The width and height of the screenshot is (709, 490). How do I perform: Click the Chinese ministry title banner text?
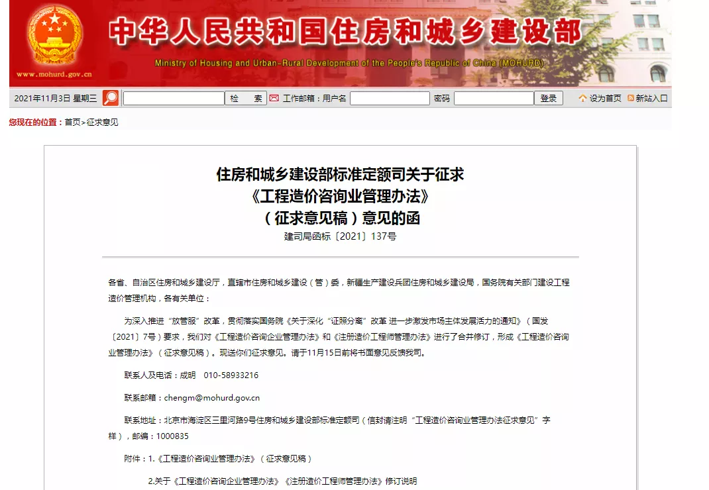point(345,32)
